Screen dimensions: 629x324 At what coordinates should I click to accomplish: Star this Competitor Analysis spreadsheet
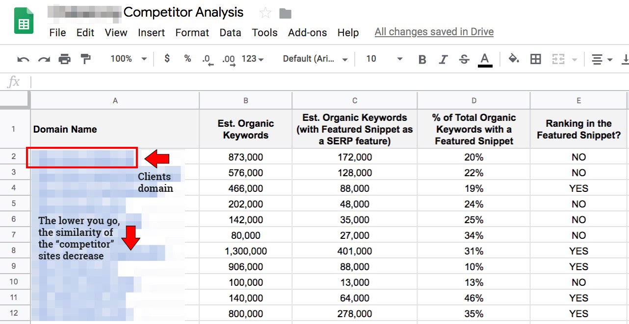(265, 13)
